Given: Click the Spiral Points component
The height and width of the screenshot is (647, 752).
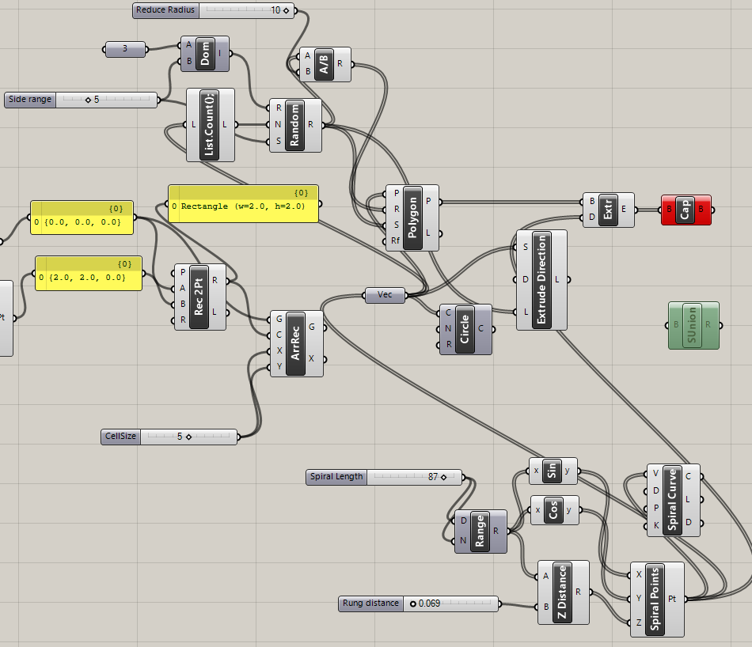Looking at the screenshot, I should pyautogui.click(x=657, y=598).
